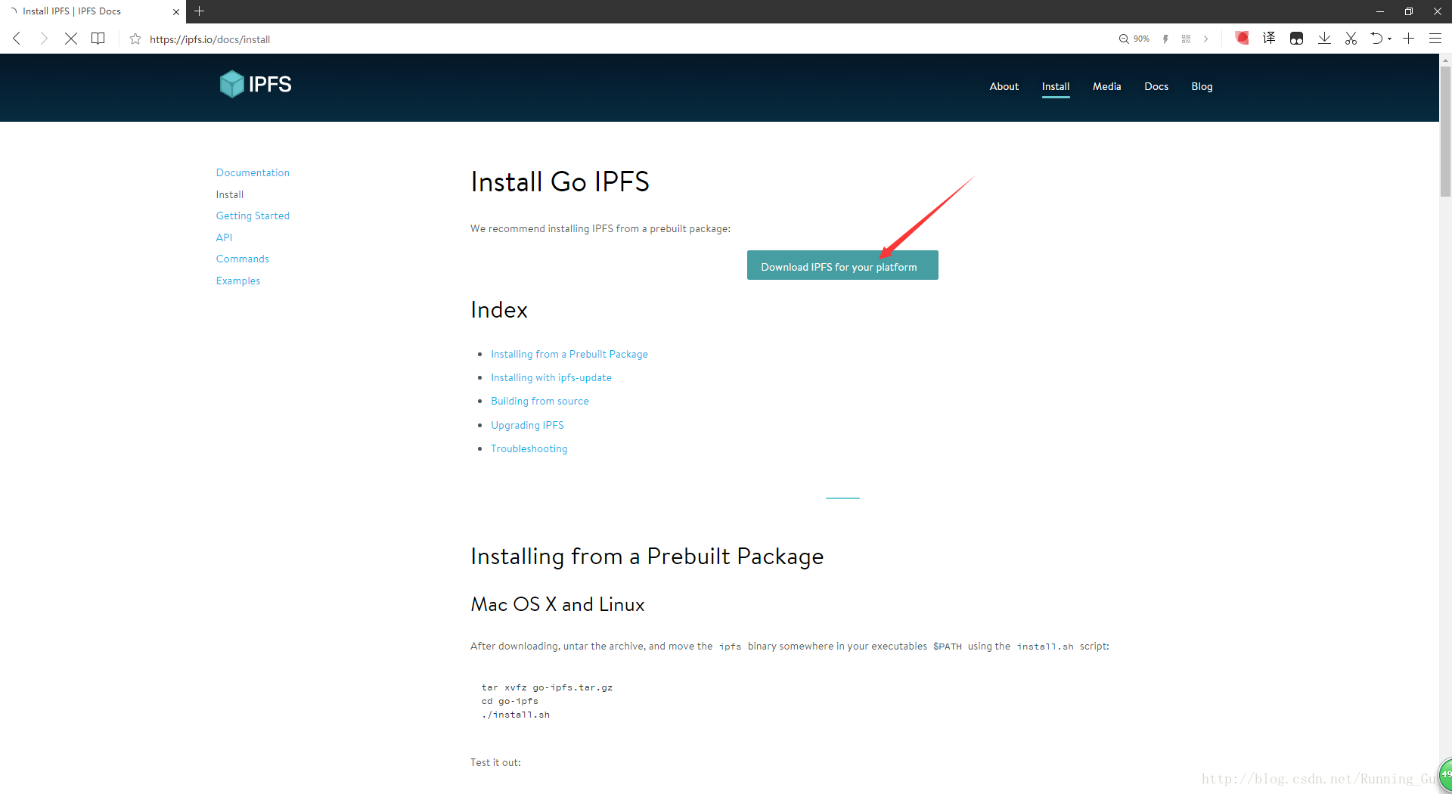Viewport: 1452px width, 794px height.
Task: Click the undo closed tab icon
Action: coord(1376,39)
